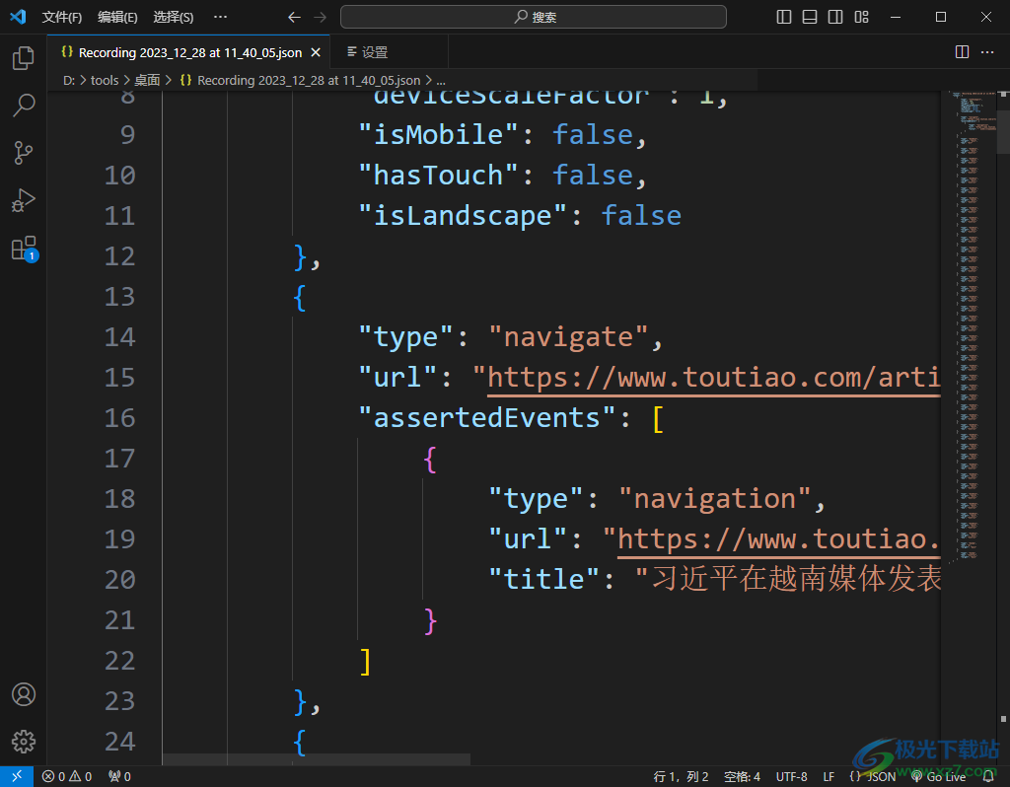Open the Source Control view
The image size is (1010, 787).
[24, 153]
